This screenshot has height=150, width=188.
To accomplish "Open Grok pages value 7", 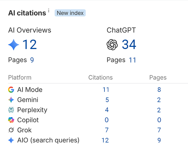I will [159, 130].
